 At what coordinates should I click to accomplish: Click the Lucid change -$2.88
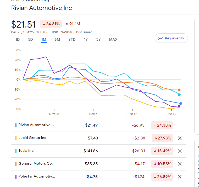coord(139,138)
